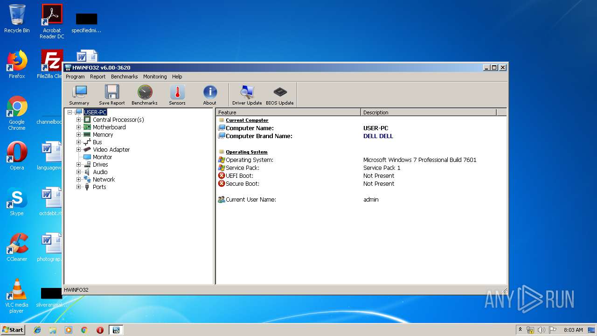This screenshot has height=336, width=597.
Task: Open the CCleaner desktop shortcut
Action: [x=17, y=247]
